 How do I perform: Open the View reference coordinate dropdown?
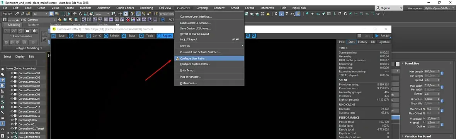point(102,14)
